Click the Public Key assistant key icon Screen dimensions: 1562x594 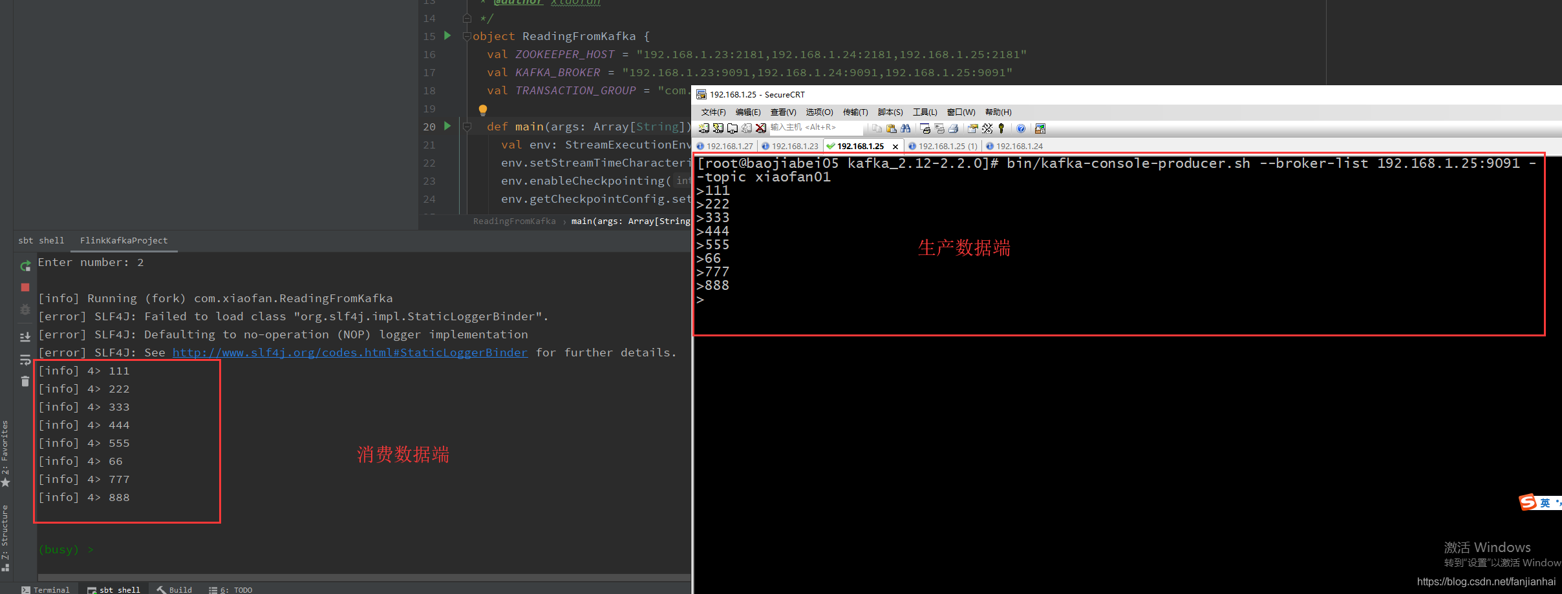click(1001, 128)
